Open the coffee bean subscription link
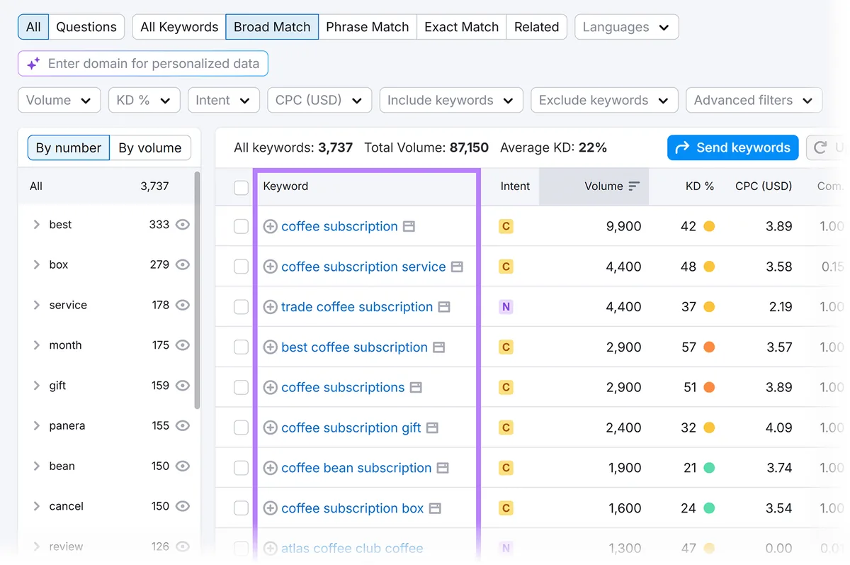Image resolution: width=850 pixels, height=565 pixels. coord(356,468)
